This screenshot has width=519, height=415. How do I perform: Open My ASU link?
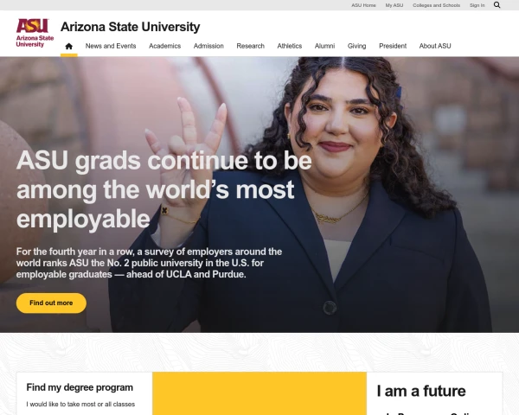(x=394, y=5)
